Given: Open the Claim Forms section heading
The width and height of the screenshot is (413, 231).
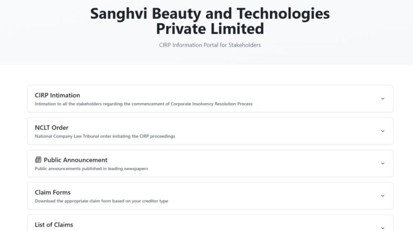Looking at the screenshot, I should tap(52, 192).
